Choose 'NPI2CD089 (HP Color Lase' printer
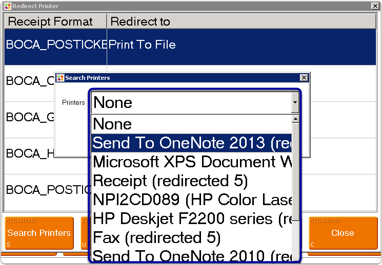This screenshot has height=265, width=382. 191,200
